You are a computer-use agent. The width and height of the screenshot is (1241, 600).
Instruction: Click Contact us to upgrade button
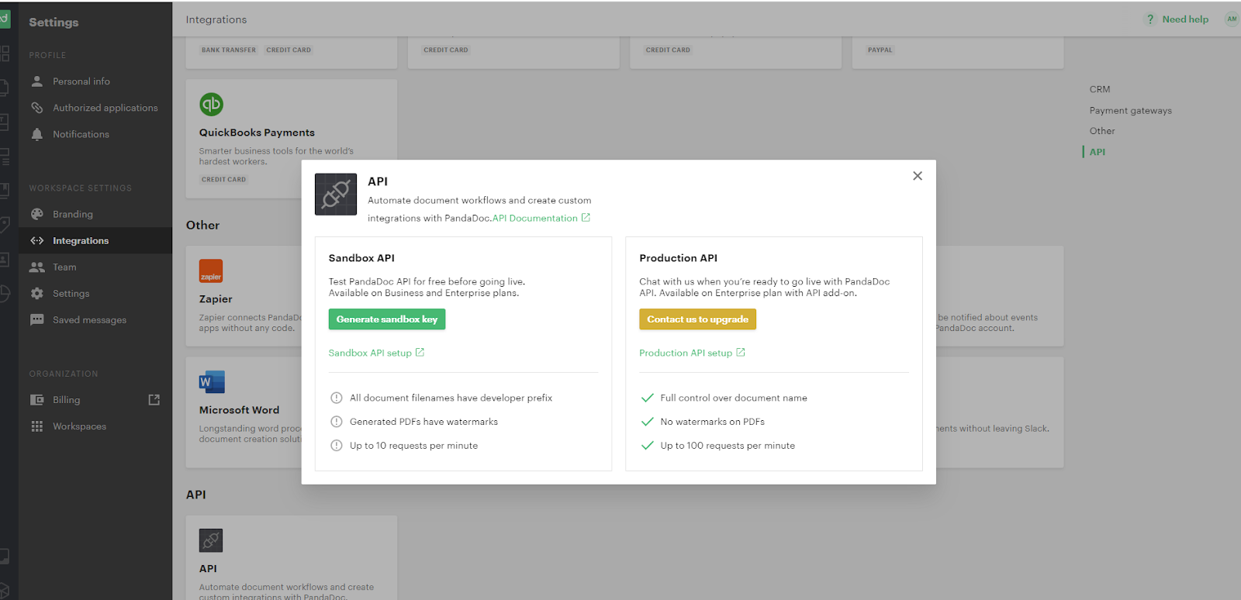pos(697,319)
